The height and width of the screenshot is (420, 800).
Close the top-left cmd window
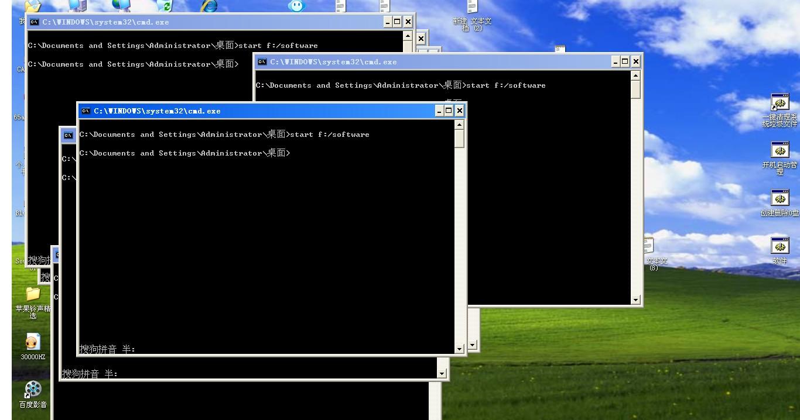pyautogui.click(x=408, y=22)
